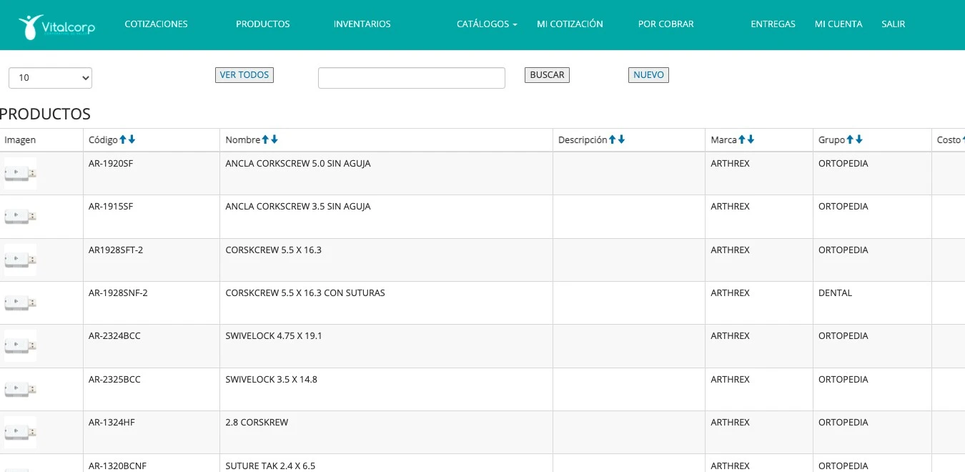Create a product with the NUEVO button

coord(648,75)
